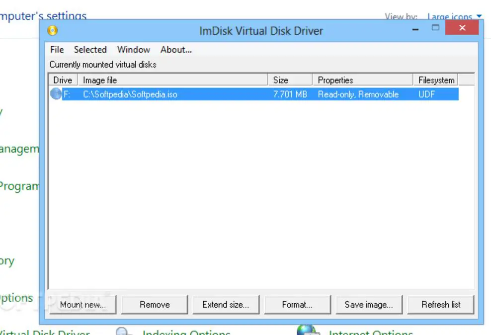Sort by the Drive column header
This screenshot has width=491, height=335.
[63, 80]
